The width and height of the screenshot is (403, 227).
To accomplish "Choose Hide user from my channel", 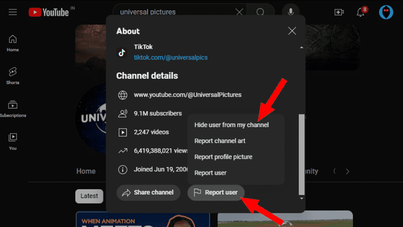I will pyautogui.click(x=232, y=125).
